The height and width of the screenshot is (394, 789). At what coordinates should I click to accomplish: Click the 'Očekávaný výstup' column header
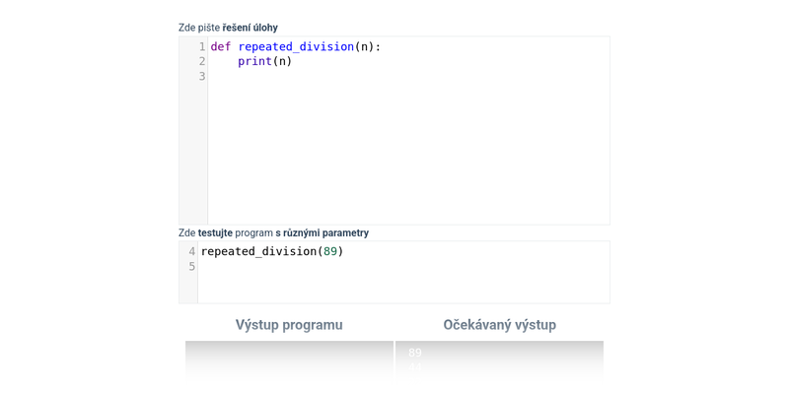(499, 325)
